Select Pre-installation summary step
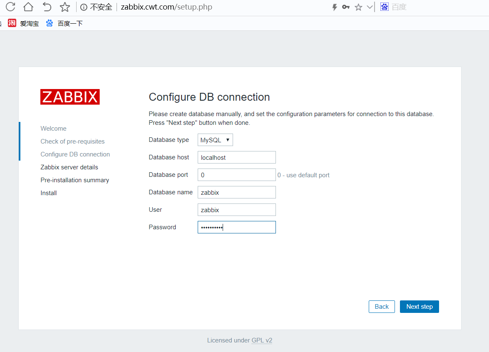Image resolution: width=489 pixels, height=352 pixels. pyautogui.click(x=75, y=180)
